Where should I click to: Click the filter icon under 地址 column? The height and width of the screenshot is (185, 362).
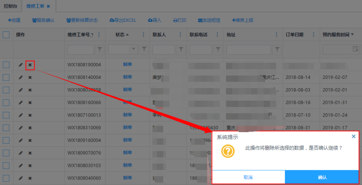(x=277, y=50)
